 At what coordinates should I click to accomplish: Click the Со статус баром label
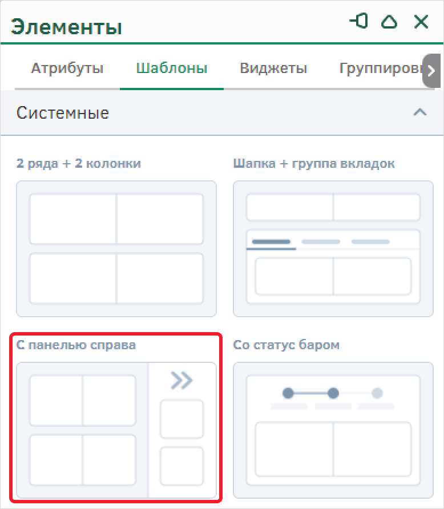[286, 345]
